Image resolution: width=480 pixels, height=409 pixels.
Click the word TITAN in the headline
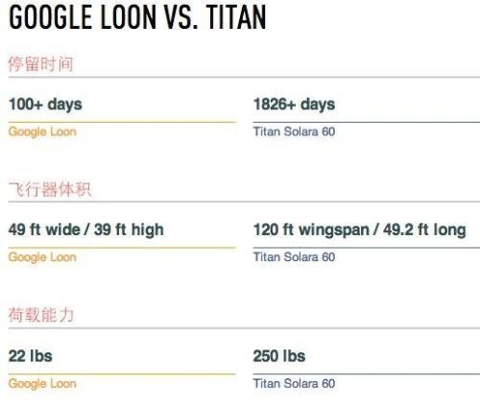click(x=236, y=17)
